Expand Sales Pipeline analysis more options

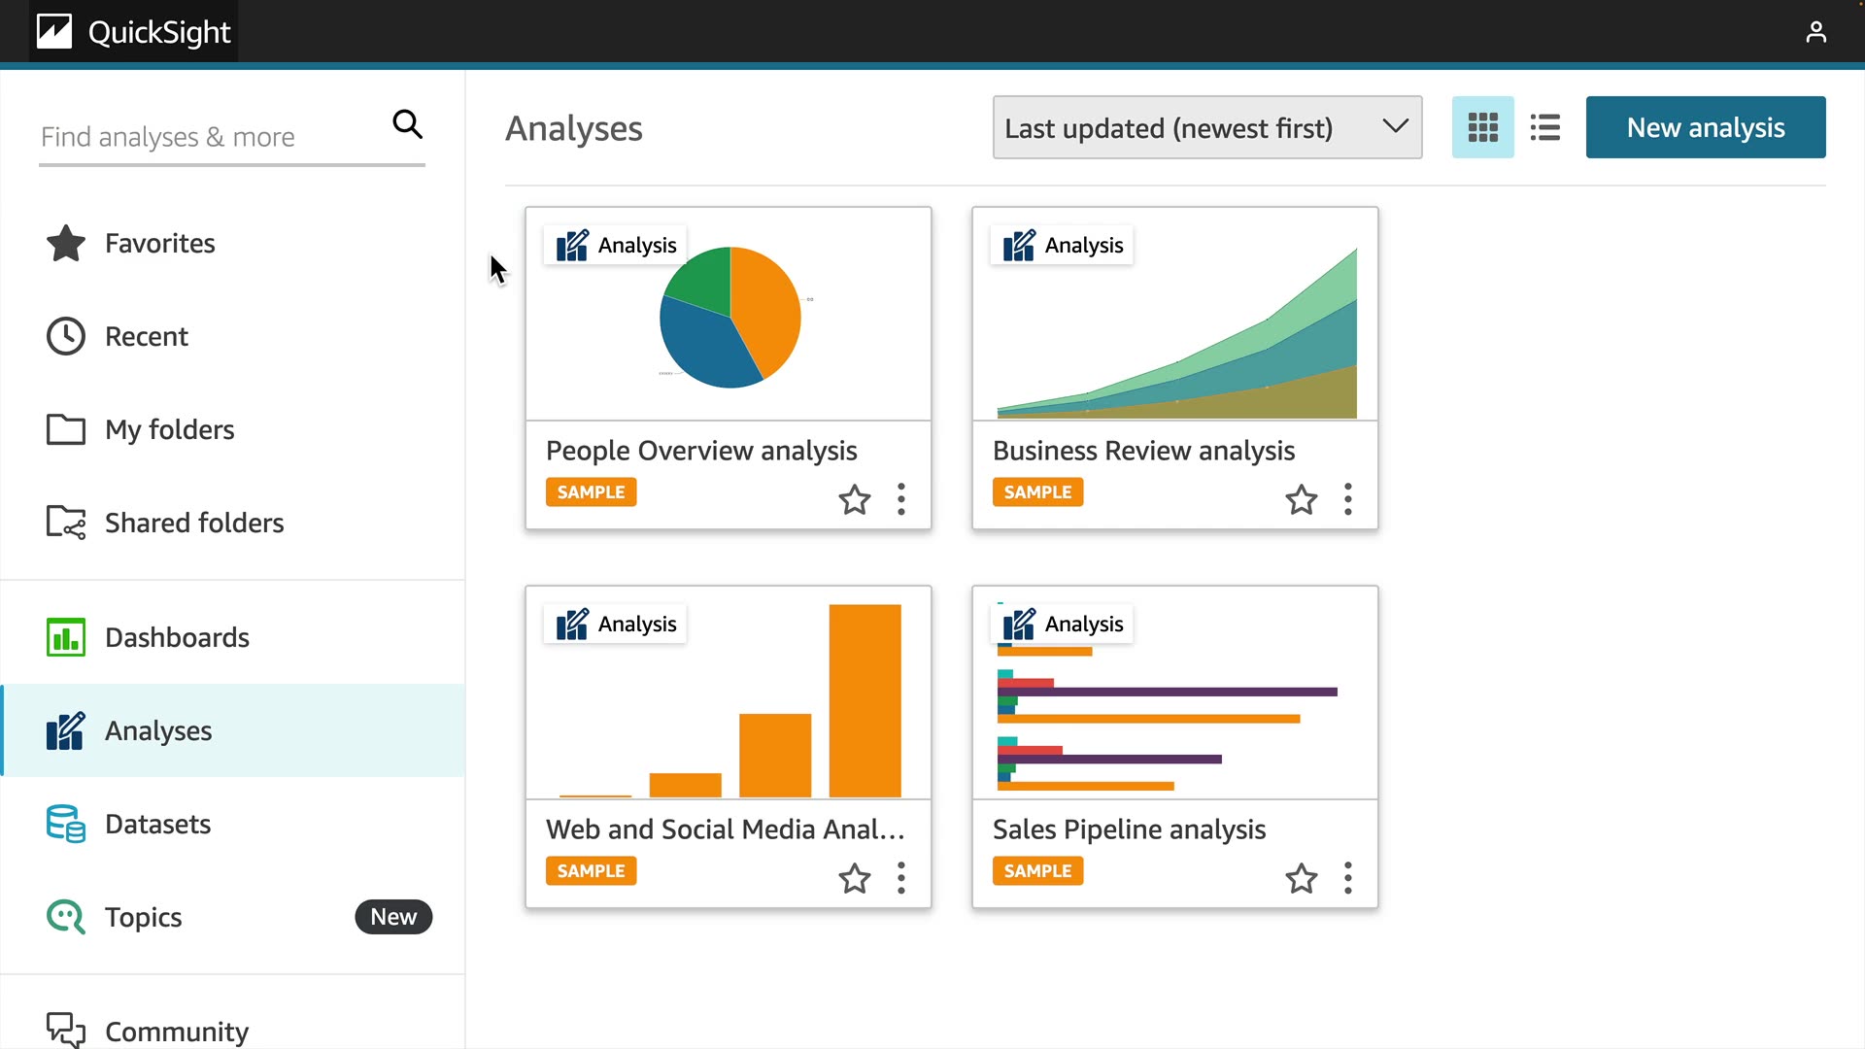coord(1348,878)
